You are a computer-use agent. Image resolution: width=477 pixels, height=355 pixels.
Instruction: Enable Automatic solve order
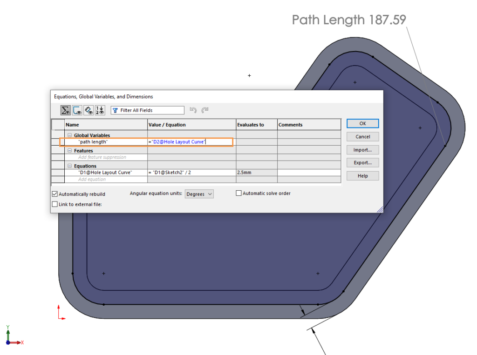point(238,193)
